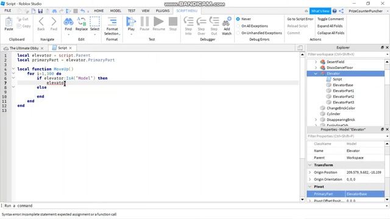Click Go to Script Error
This screenshot has width=390, height=219.
tap(300, 19)
